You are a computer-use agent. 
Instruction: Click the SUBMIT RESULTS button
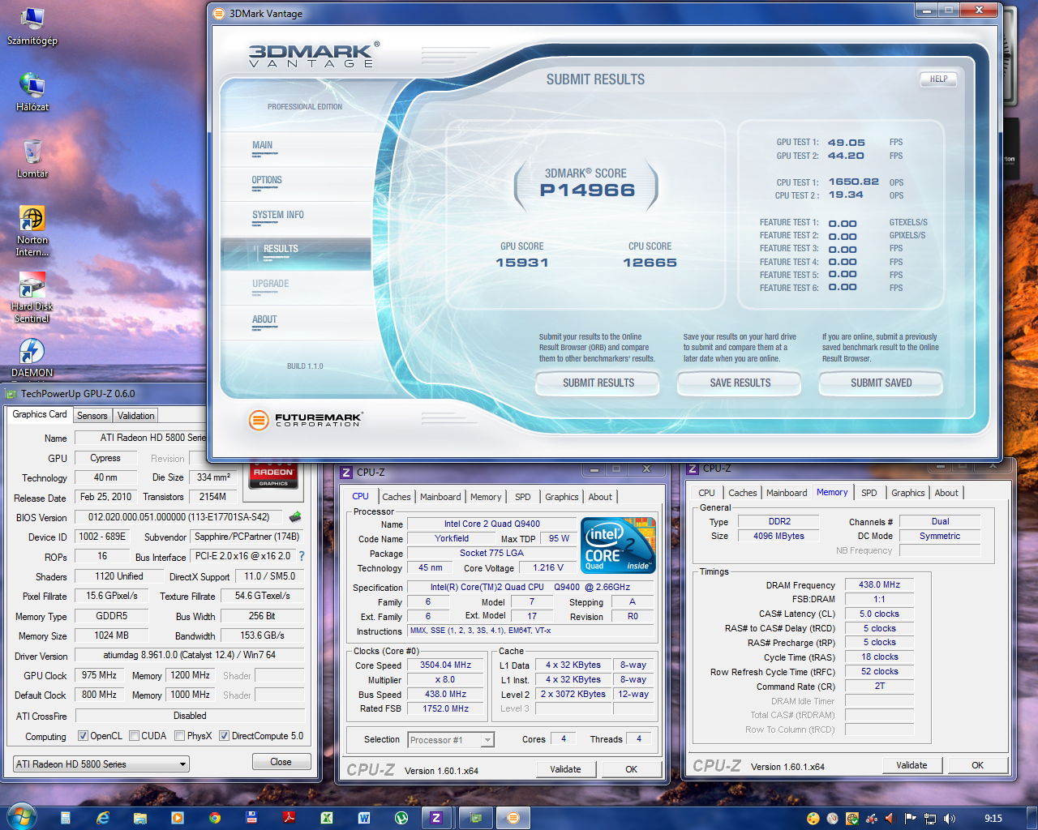pos(598,383)
